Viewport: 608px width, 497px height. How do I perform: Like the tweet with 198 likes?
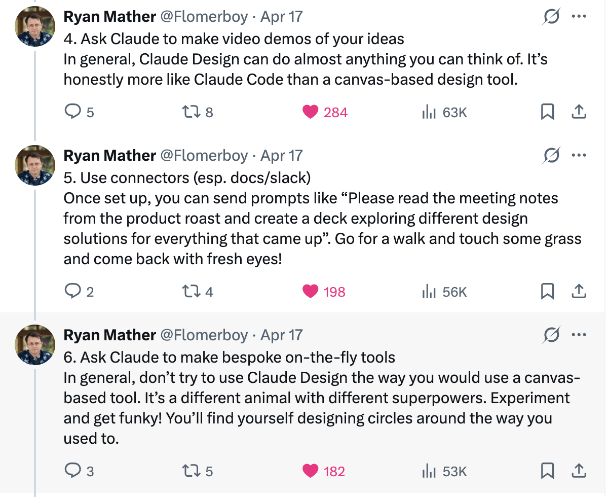tap(310, 292)
